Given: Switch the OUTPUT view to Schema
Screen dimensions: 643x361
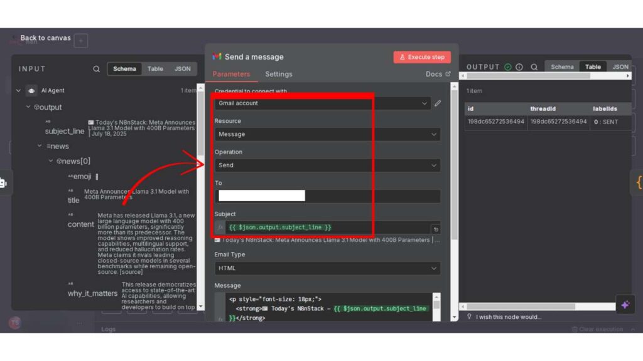Looking at the screenshot, I should coord(562,67).
